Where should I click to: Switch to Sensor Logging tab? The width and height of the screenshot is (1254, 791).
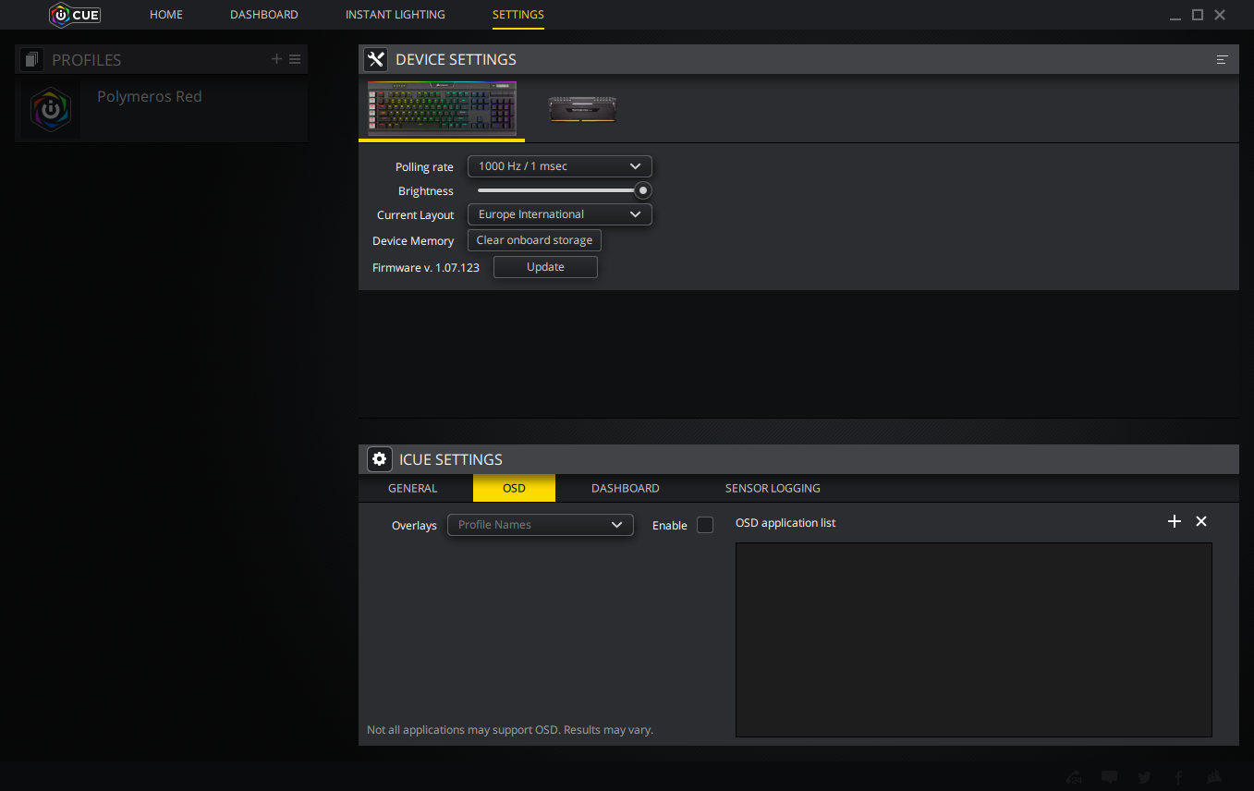(773, 488)
